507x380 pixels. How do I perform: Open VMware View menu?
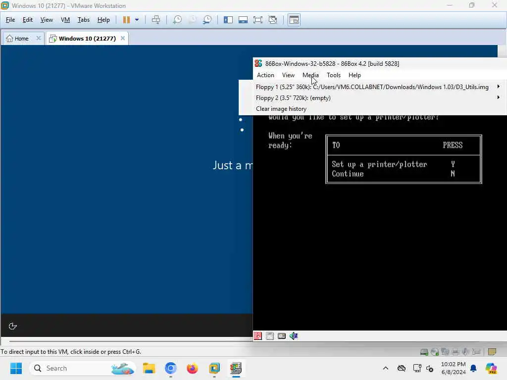(x=47, y=20)
